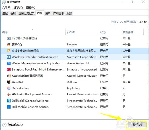Click the iTunesHelper icon
Viewport: 149px width, 130px height.
9,88
